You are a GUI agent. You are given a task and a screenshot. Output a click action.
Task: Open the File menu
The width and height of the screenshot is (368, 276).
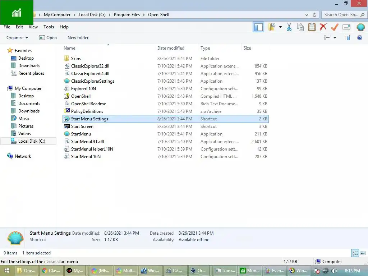click(7, 27)
